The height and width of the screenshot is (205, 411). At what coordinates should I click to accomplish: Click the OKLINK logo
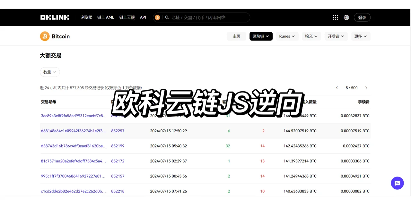[x=55, y=17]
